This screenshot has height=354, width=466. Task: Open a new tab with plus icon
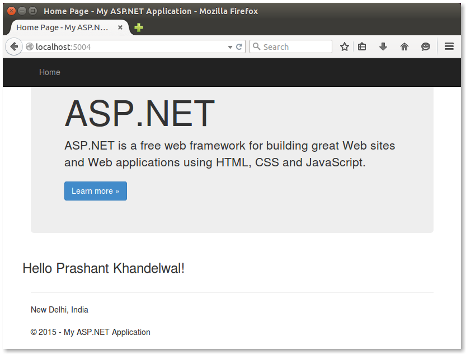[139, 27]
